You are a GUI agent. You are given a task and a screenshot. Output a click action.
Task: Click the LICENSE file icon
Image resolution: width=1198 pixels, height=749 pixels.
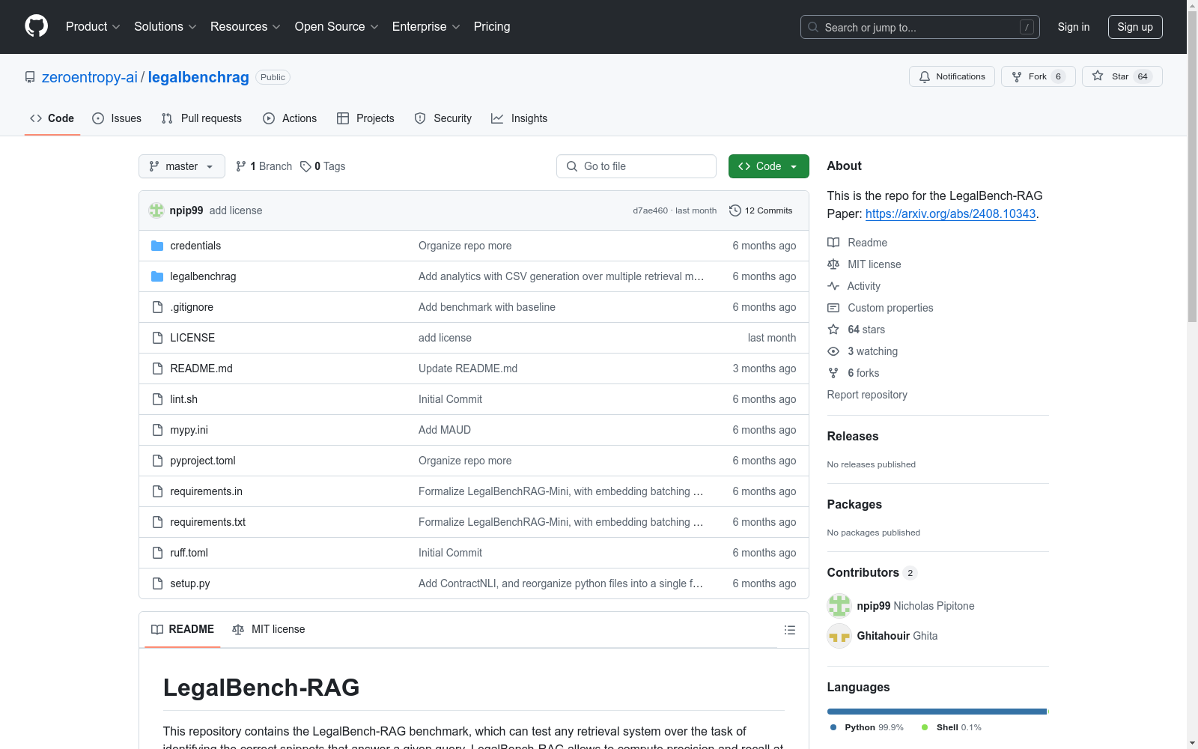pyautogui.click(x=157, y=338)
